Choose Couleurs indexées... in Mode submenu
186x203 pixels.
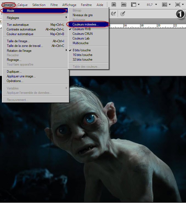click(86, 24)
